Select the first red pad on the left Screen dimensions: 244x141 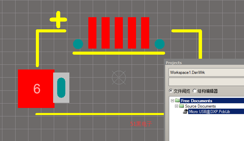tap(92, 33)
